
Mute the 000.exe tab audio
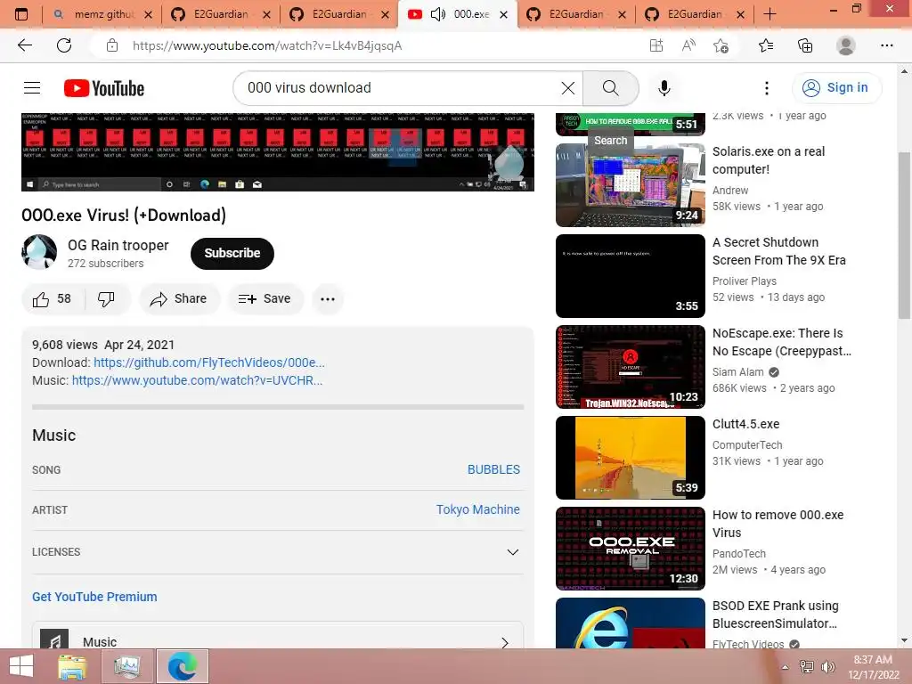[437, 14]
